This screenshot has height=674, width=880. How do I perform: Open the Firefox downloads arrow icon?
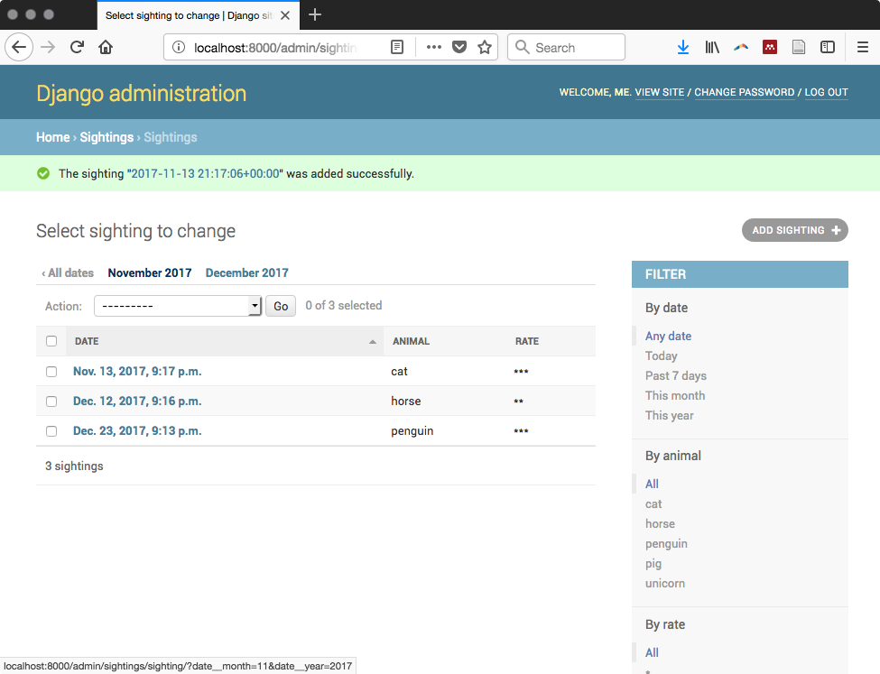tap(683, 48)
